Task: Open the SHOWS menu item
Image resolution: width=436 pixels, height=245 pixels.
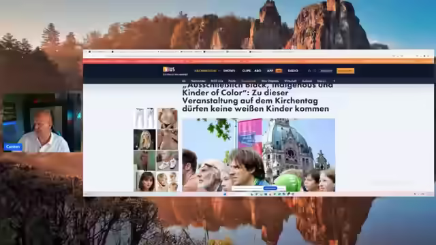Action: (229, 71)
